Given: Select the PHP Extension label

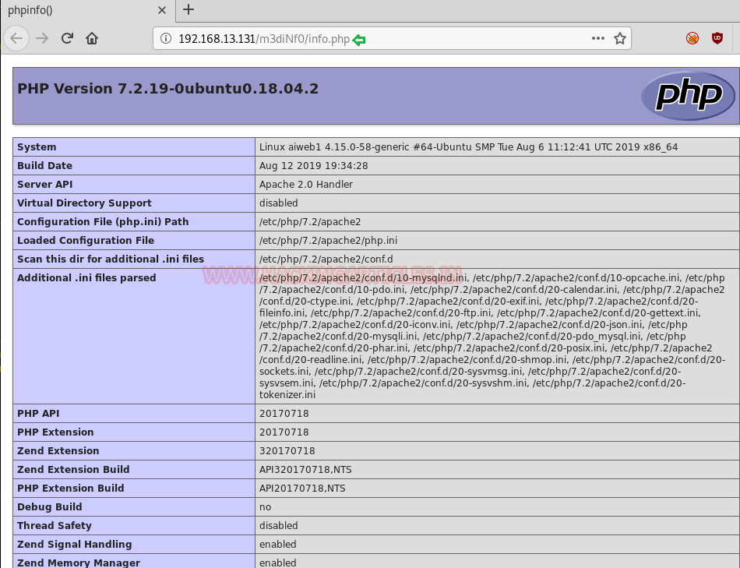Looking at the screenshot, I should click(55, 432).
